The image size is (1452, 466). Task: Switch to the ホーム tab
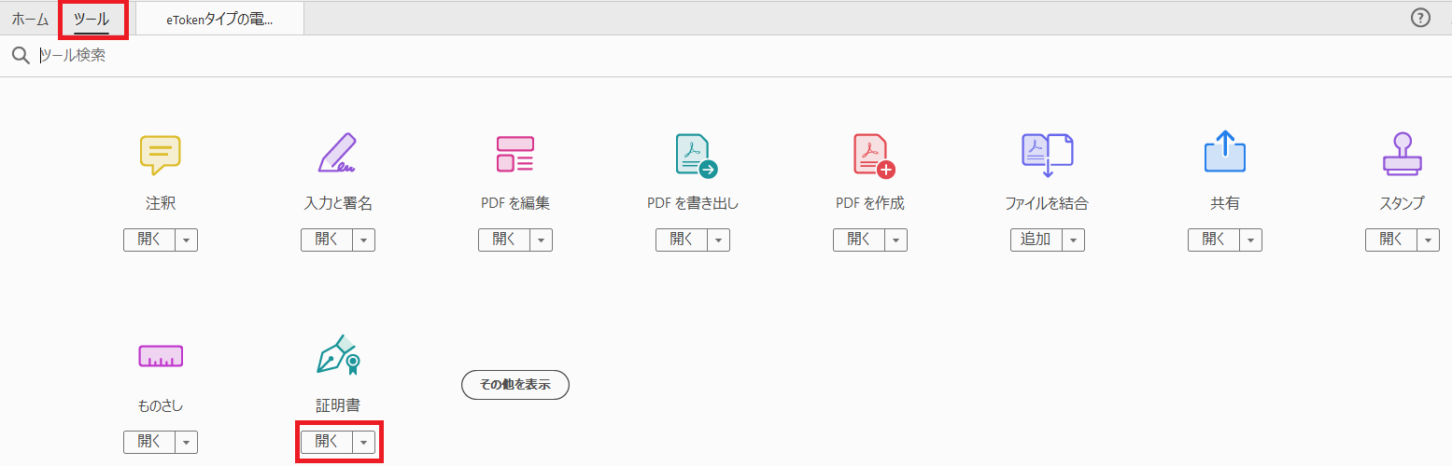30,19
